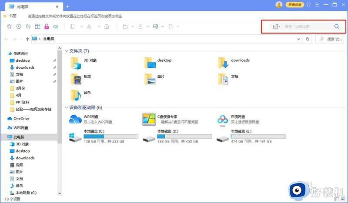Screen dimensions: 348x203
Task: Toggle the dual-pane layout icon
Action: click(37, 27)
